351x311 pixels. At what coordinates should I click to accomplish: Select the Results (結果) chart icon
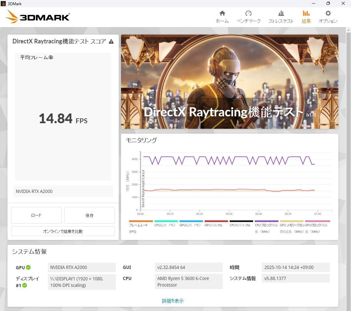pyautogui.click(x=306, y=13)
